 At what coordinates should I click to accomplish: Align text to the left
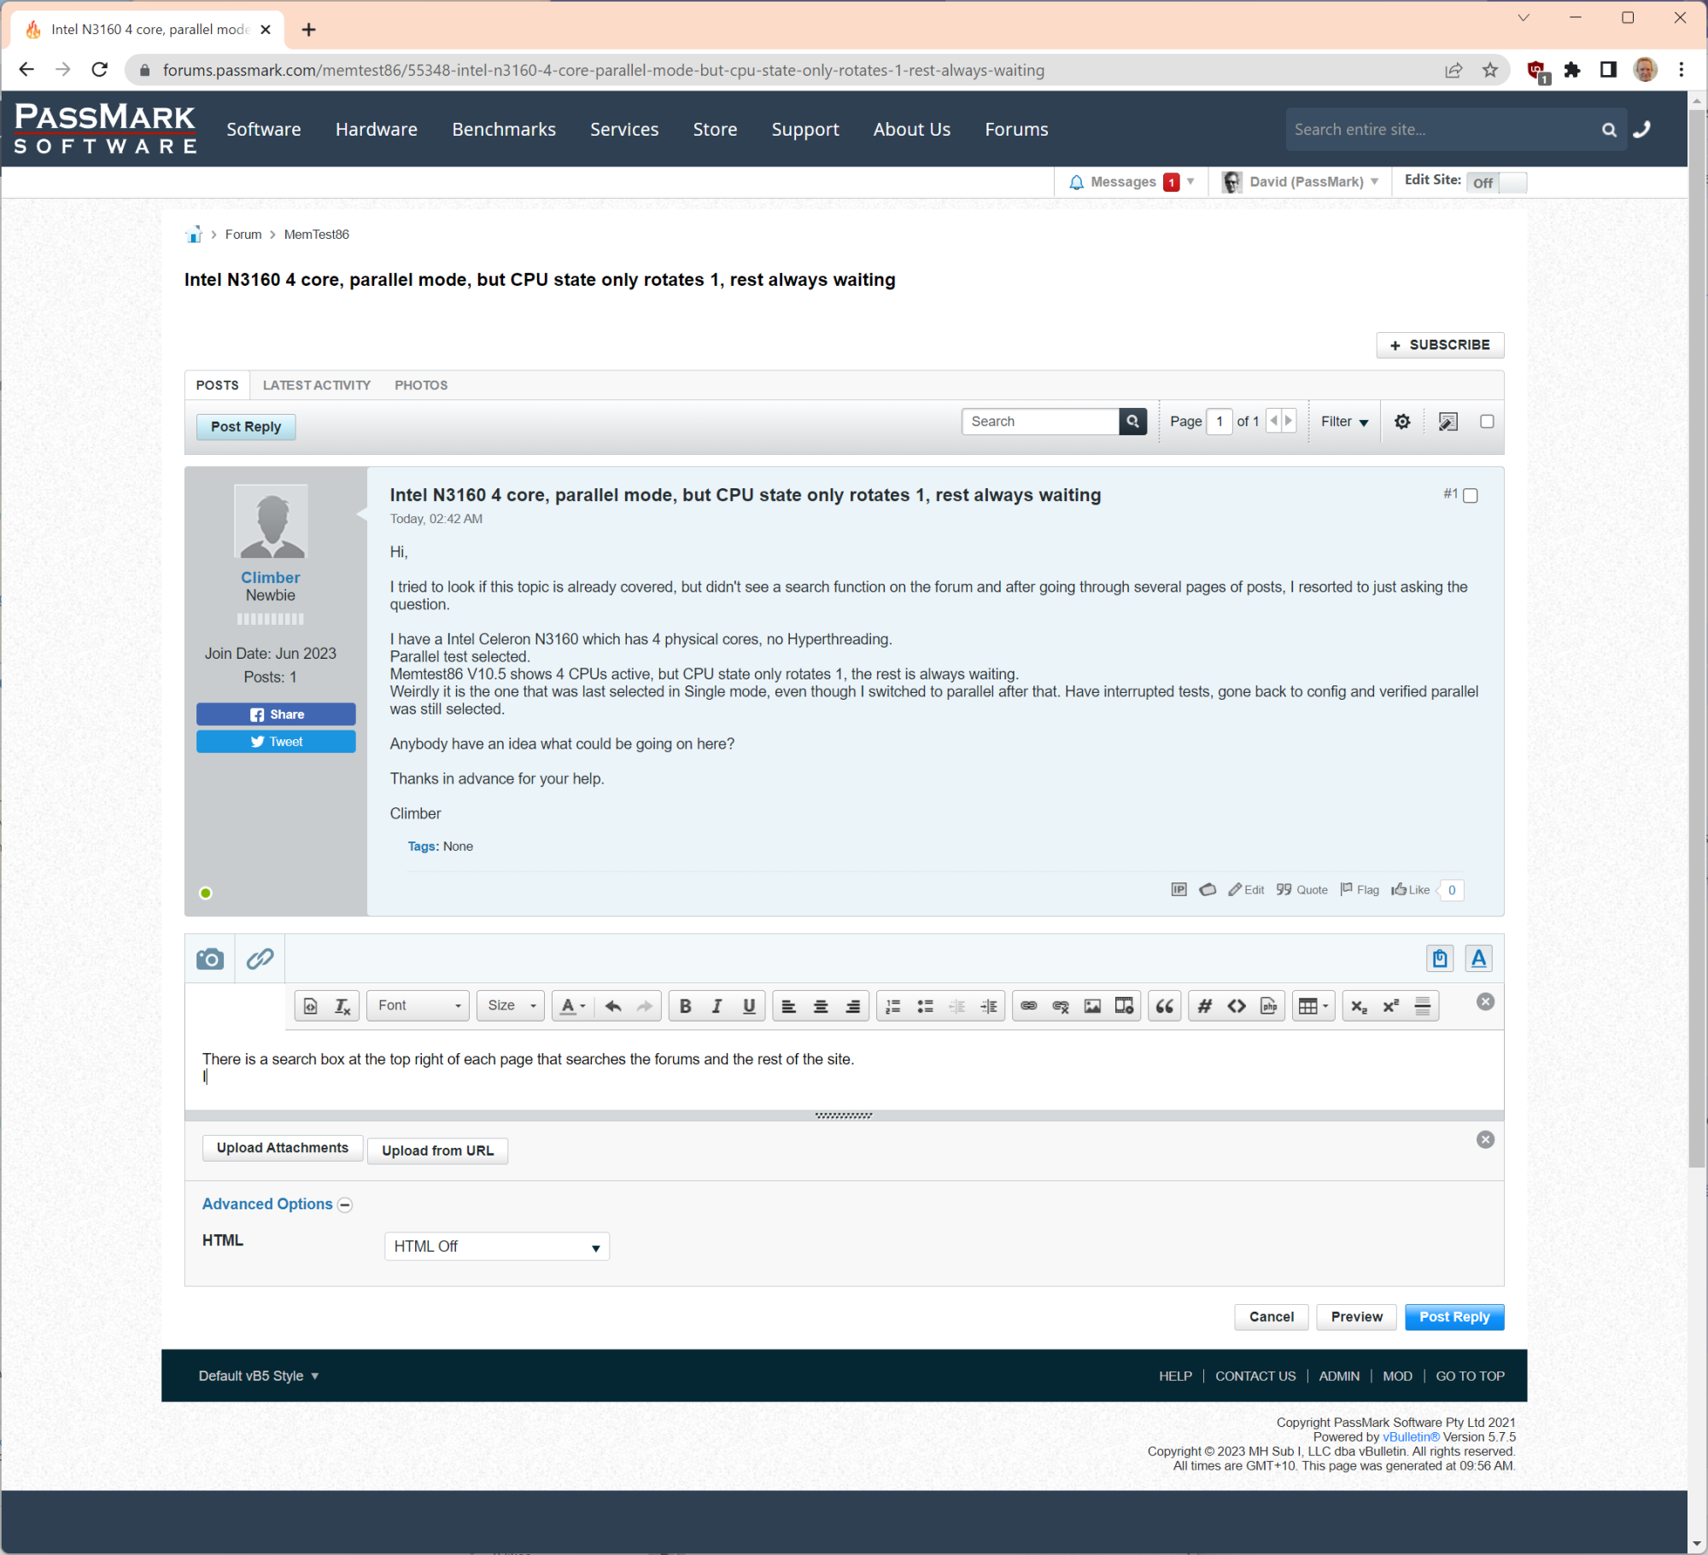coord(789,1006)
